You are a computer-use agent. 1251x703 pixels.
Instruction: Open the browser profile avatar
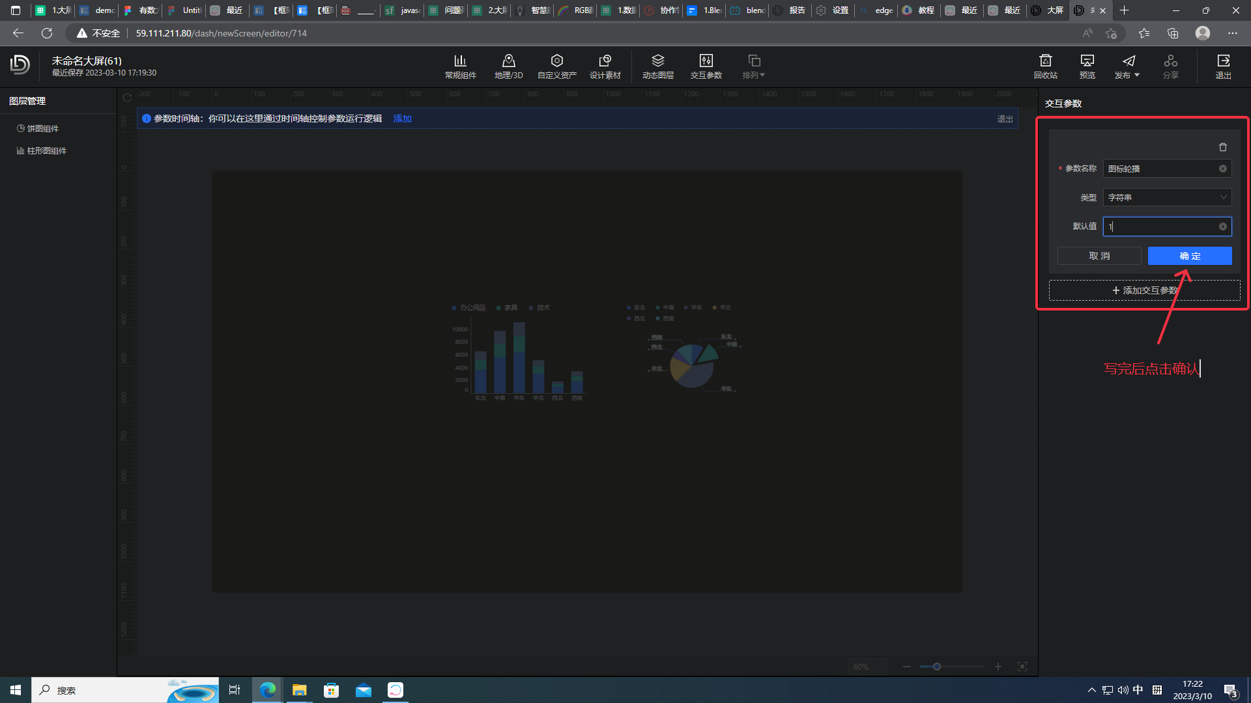[x=1203, y=33]
